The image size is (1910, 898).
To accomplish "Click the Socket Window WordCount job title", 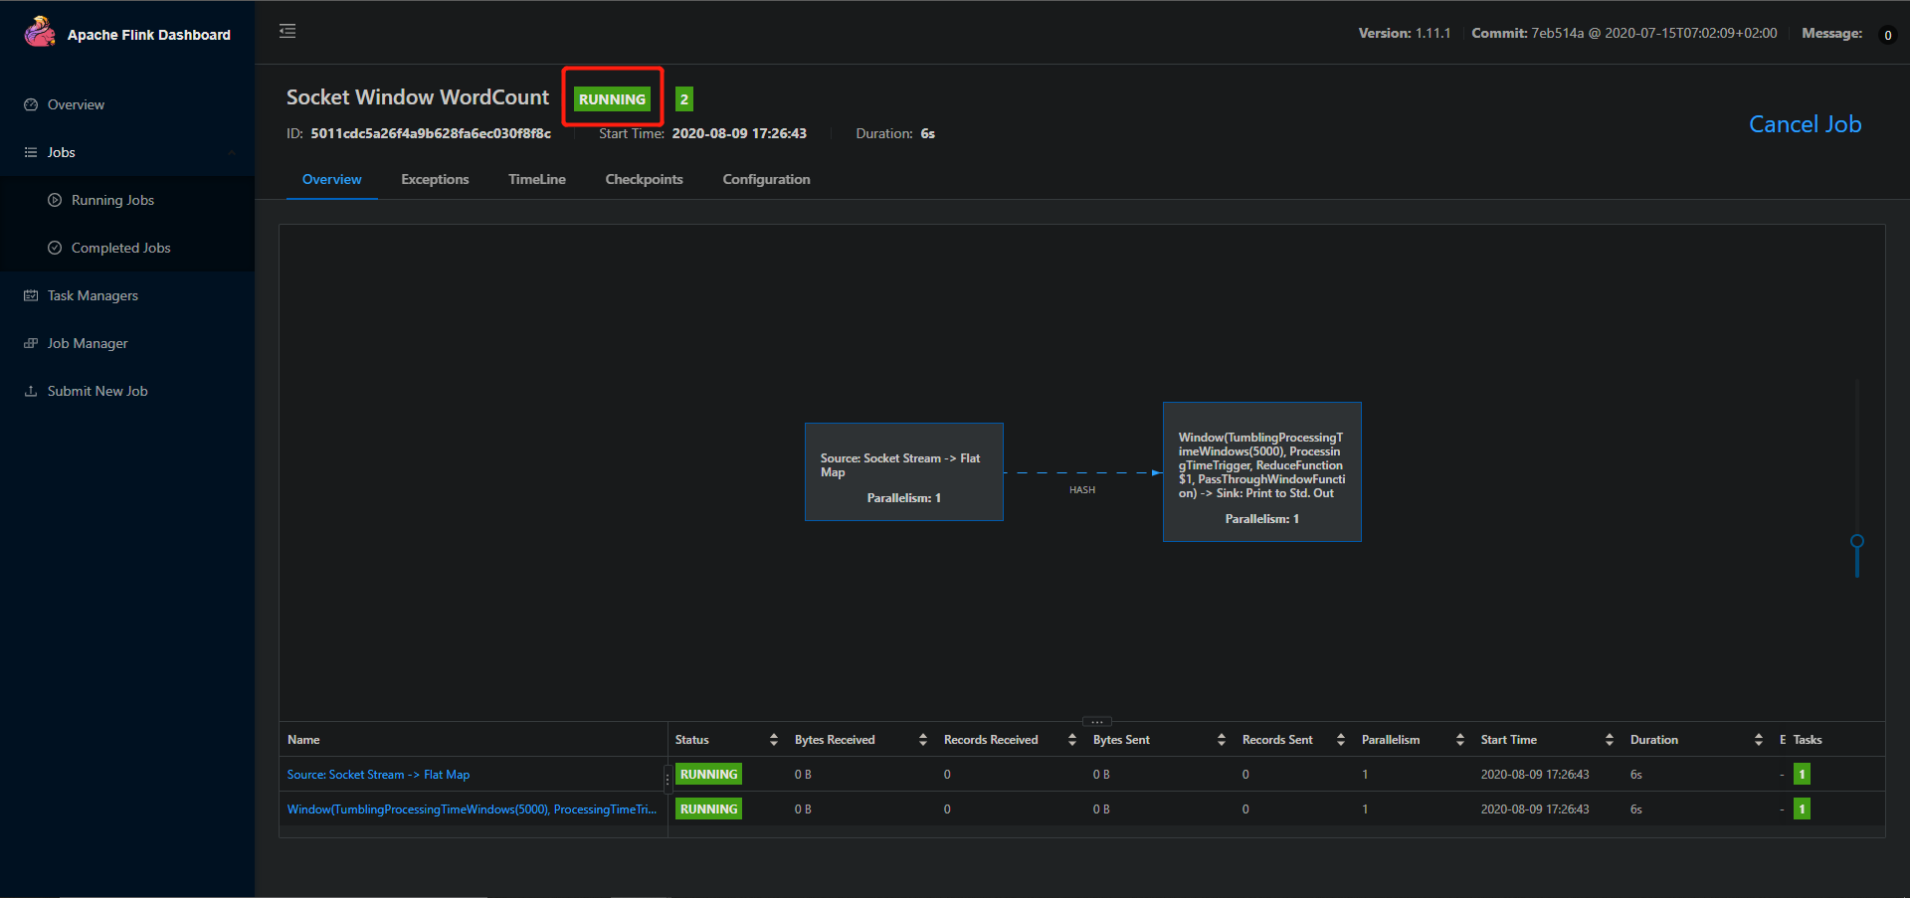I will pyautogui.click(x=418, y=96).
